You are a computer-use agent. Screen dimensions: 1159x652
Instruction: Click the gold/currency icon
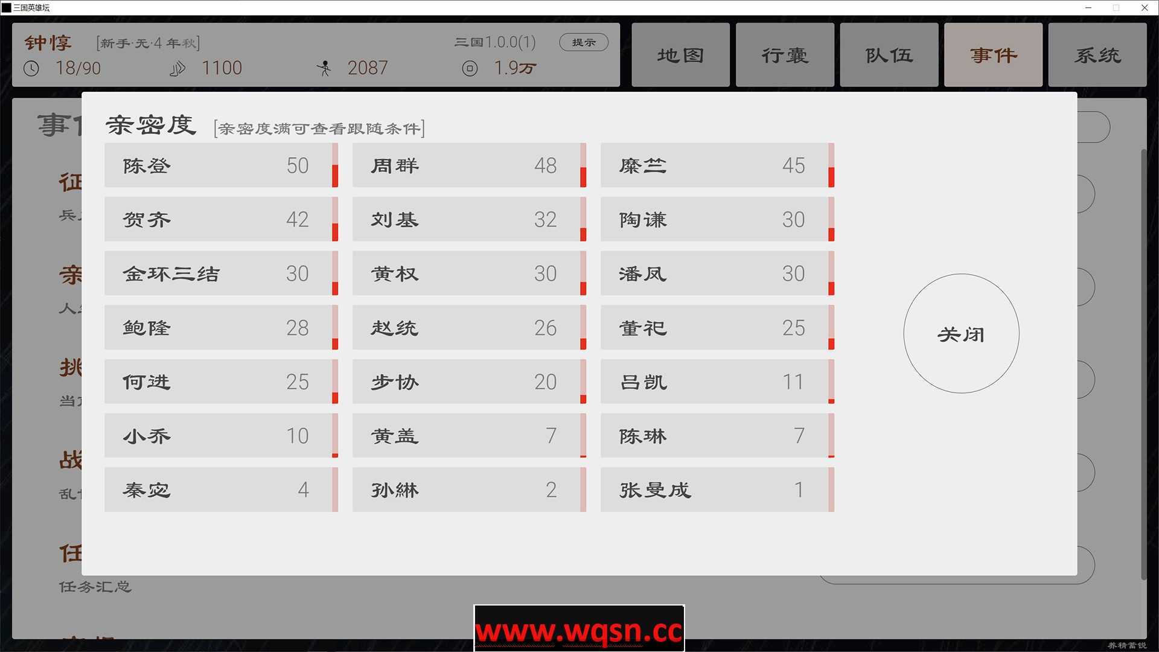point(468,68)
